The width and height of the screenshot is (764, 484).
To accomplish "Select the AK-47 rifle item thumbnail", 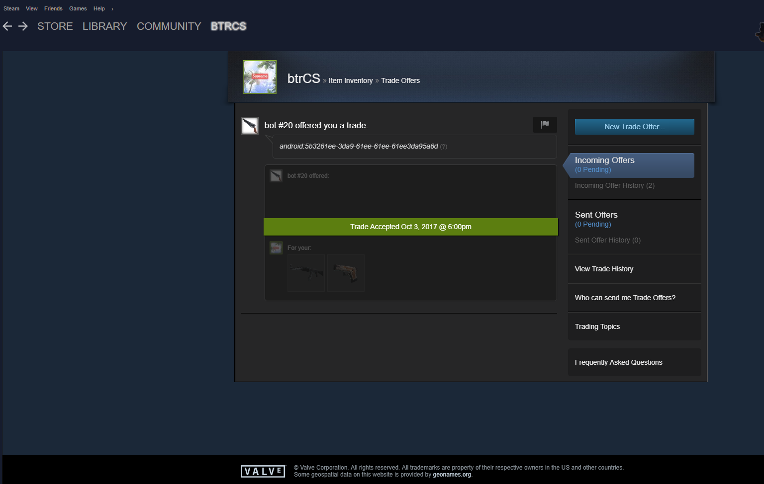I will click(306, 273).
